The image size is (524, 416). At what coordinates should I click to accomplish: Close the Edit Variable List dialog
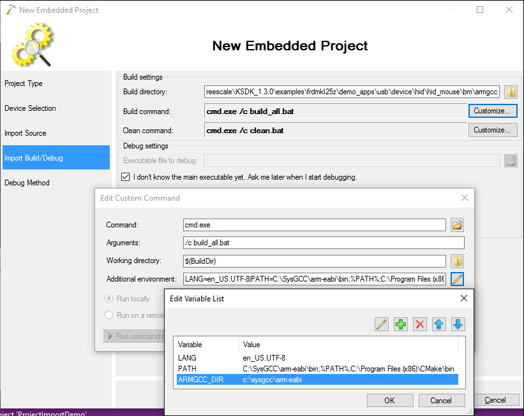[x=464, y=298]
